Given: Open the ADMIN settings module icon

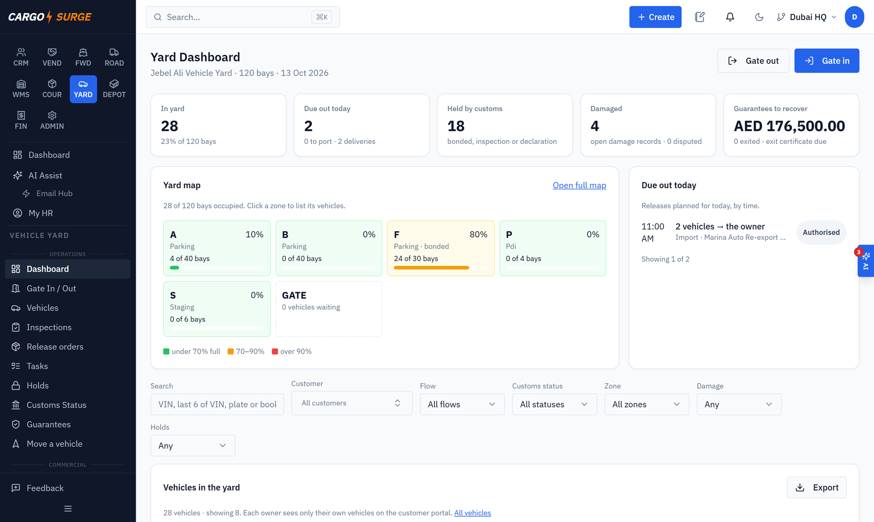Looking at the screenshot, I should coord(52,120).
